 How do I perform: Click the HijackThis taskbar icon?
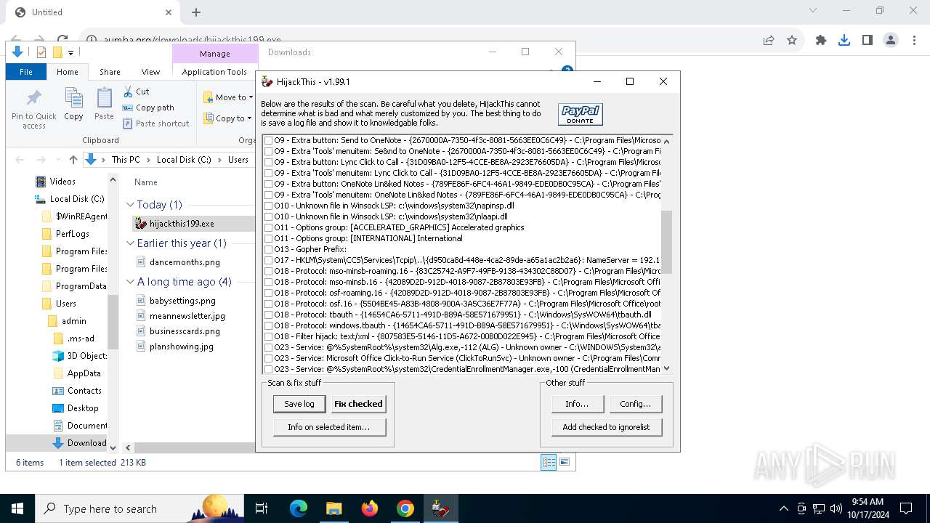tap(441, 508)
